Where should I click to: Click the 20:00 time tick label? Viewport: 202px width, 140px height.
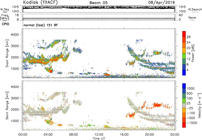[x=149, y=135]
